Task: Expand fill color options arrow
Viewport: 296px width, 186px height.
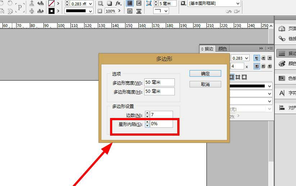Action: tap(58, 3)
